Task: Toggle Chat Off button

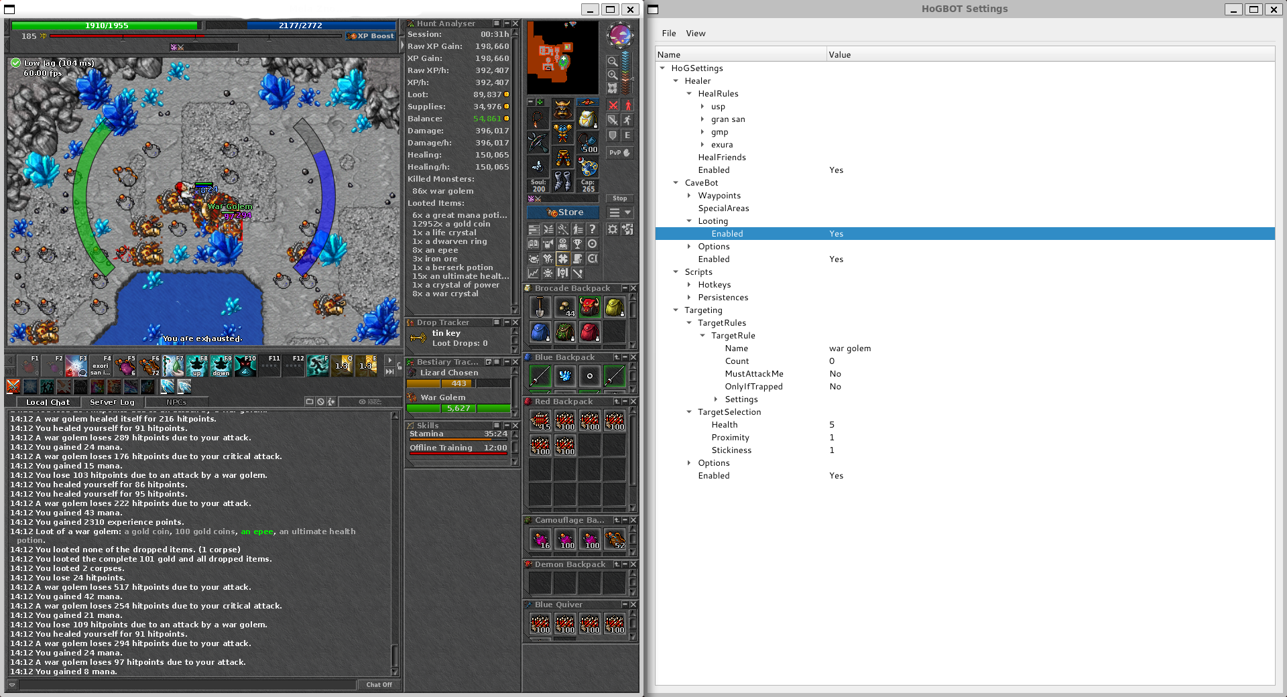Action: (x=379, y=684)
